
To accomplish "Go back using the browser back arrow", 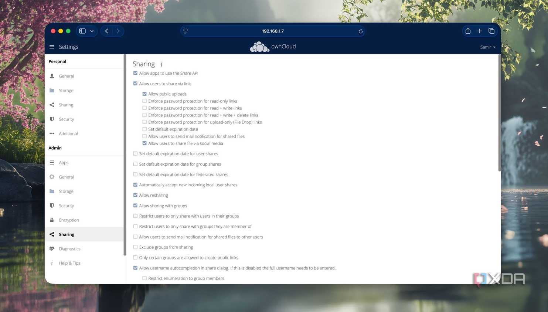I will click(x=106, y=31).
